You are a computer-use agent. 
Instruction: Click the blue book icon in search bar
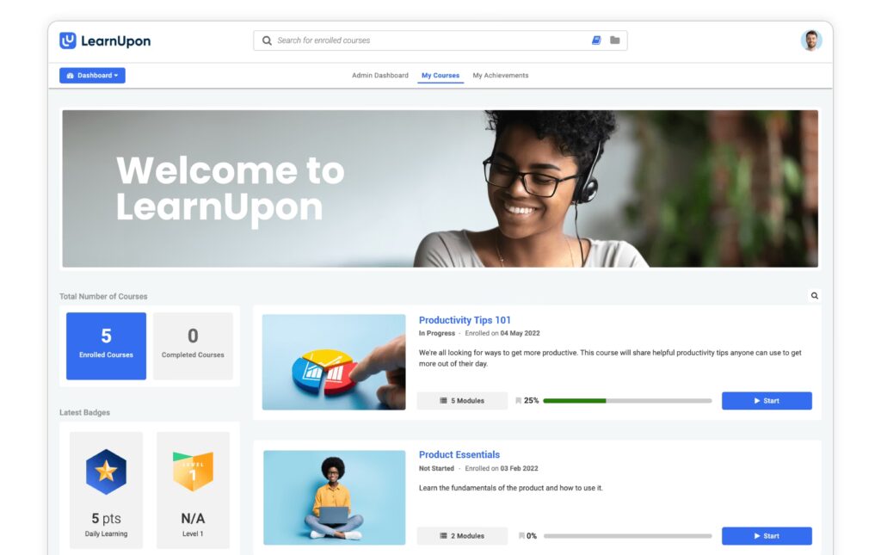pyautogui.click(x=596, y=40)
